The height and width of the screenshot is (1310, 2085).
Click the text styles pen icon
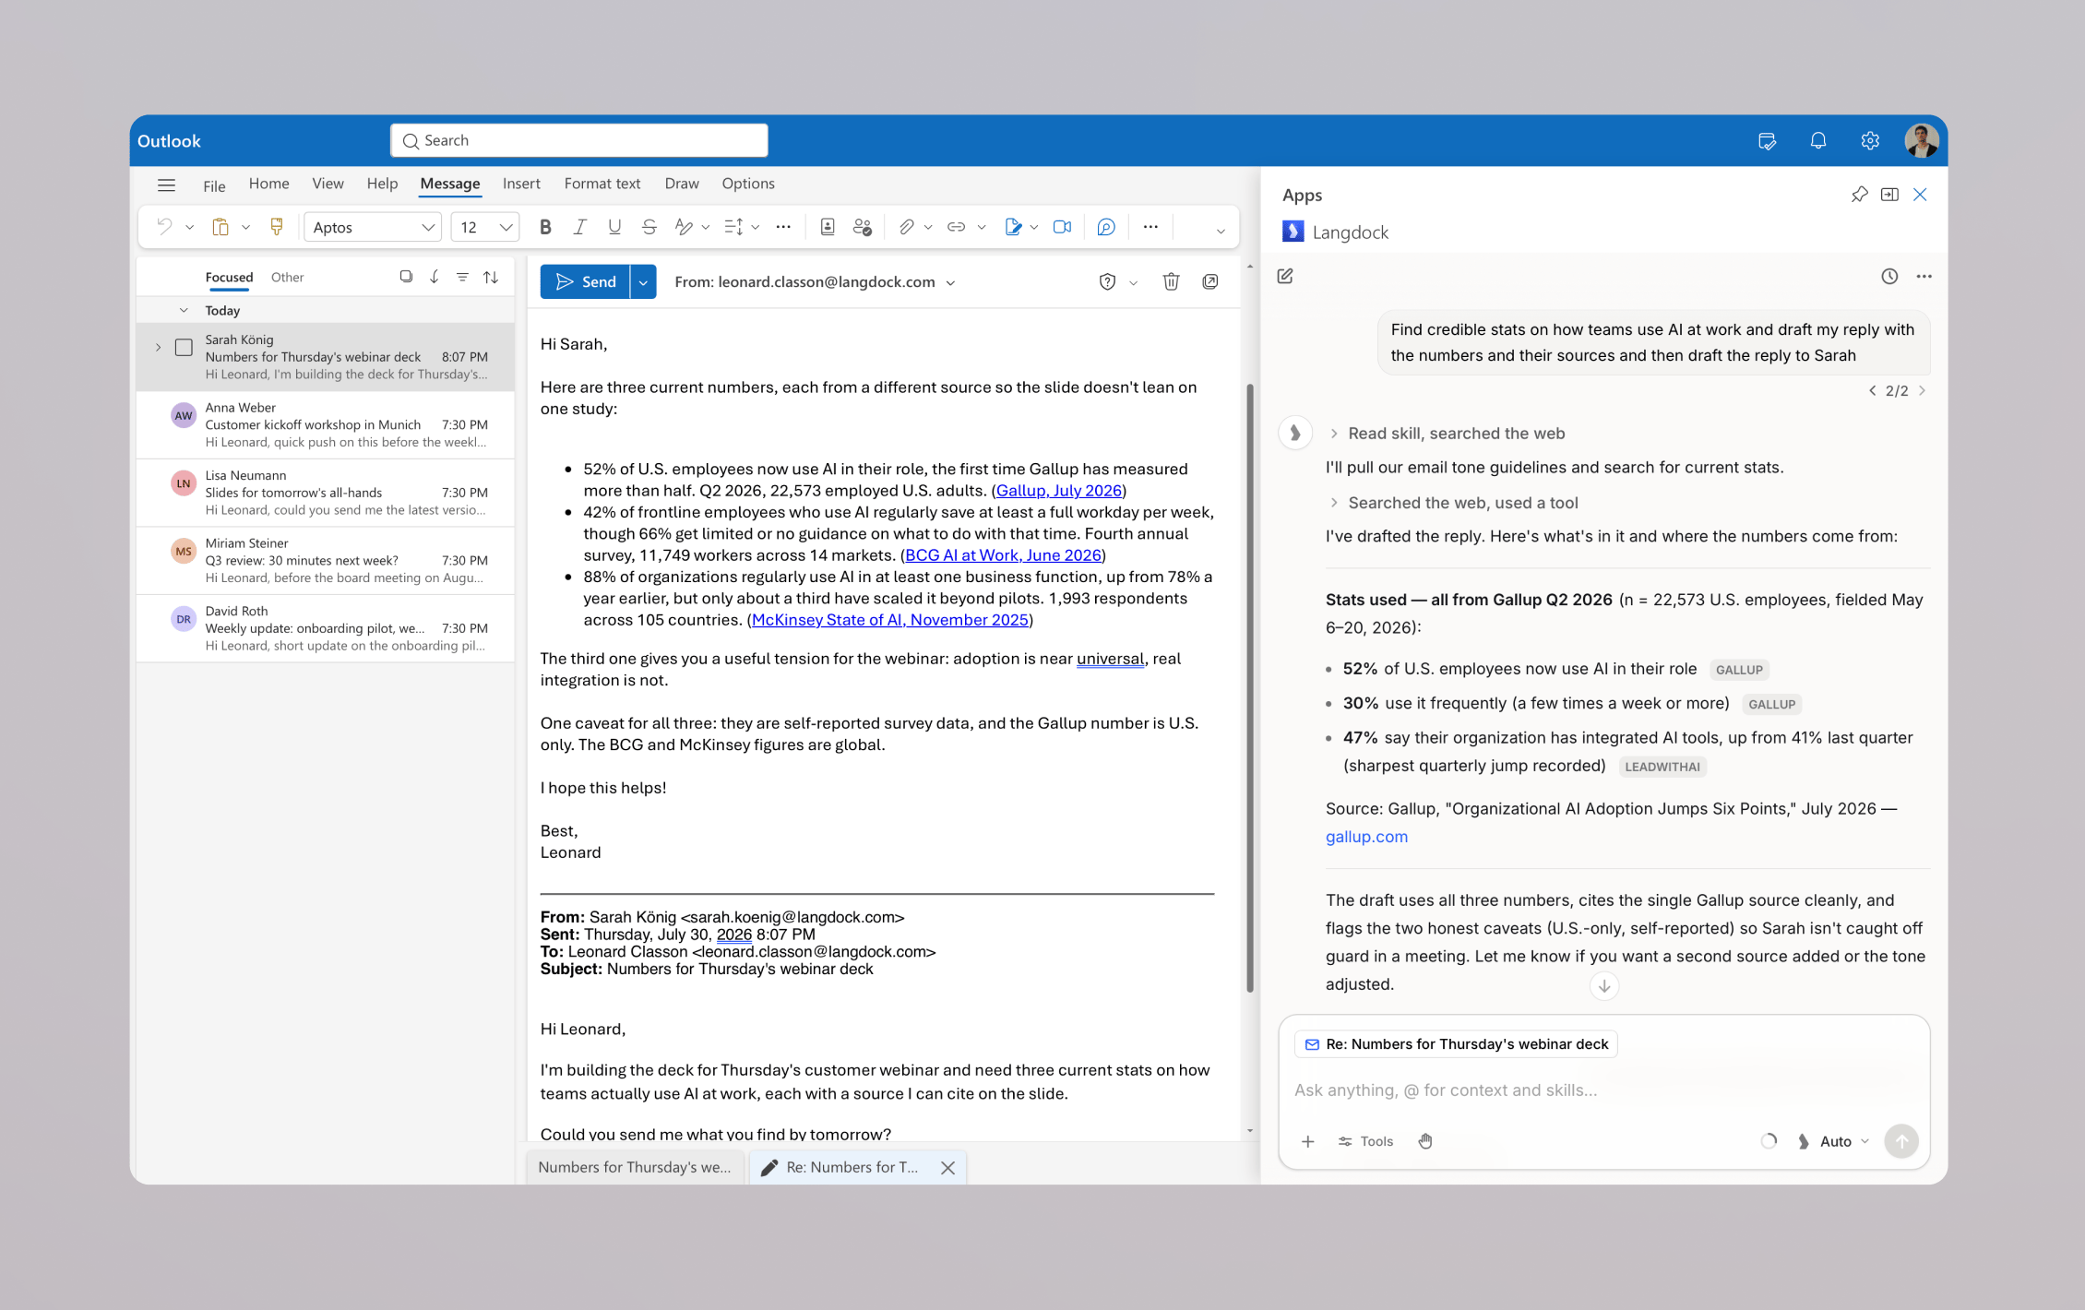[684, 227]
